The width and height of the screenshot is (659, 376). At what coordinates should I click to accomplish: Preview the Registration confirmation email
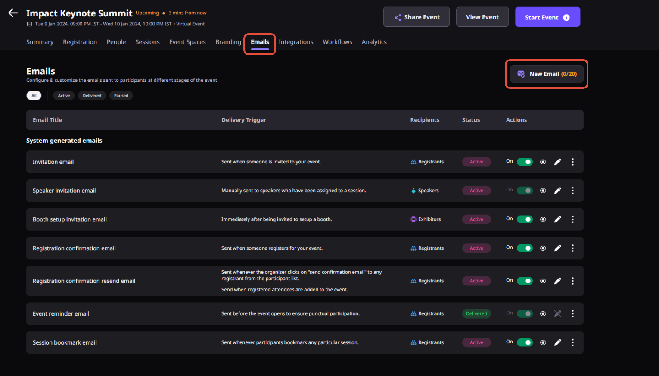click(x=543, y=248)
